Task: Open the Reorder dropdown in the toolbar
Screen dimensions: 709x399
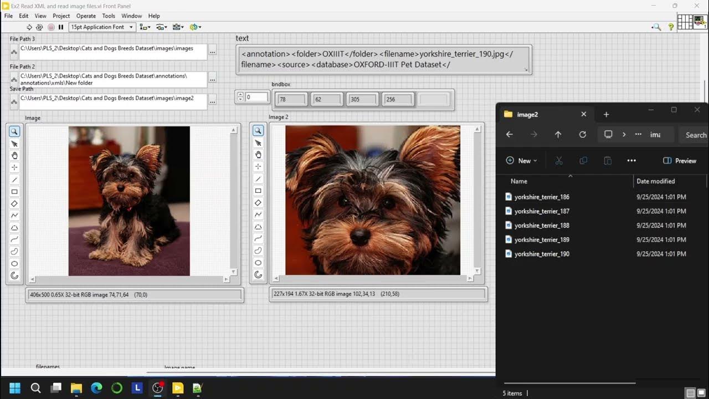Action: tap(195, 27)
